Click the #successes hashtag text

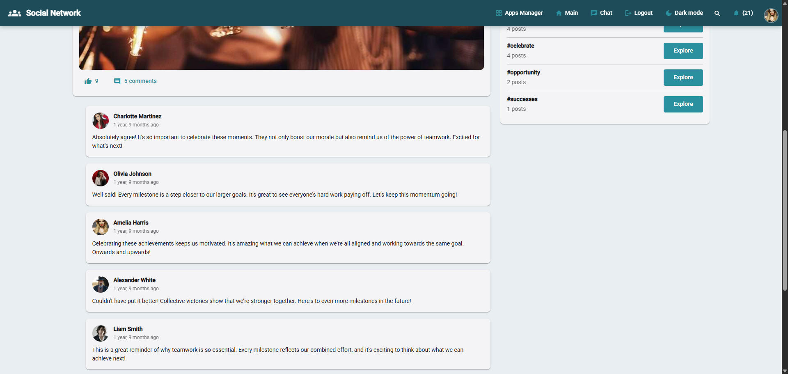(x=522, y=99)
